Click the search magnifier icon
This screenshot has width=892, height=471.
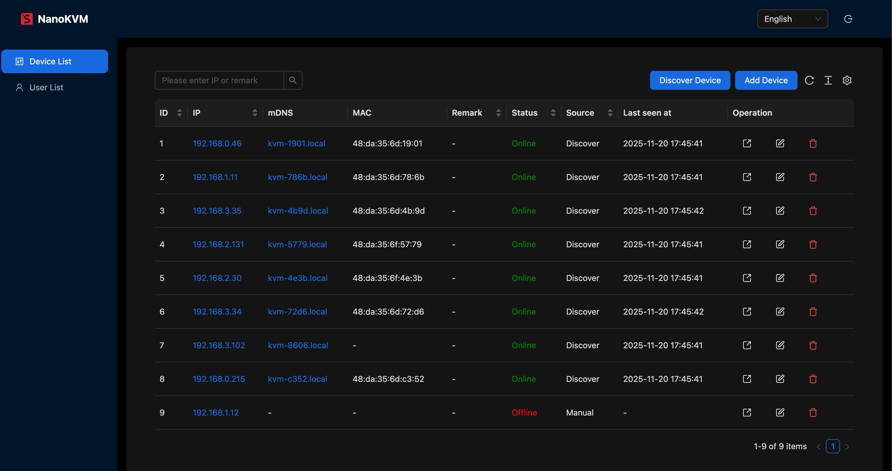click(x=293, y=80)
